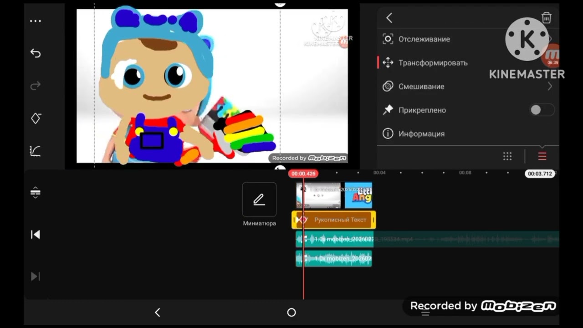The image size is (583, 328).
Task: Expand the timeline tracks view icon
Action: 36,193
